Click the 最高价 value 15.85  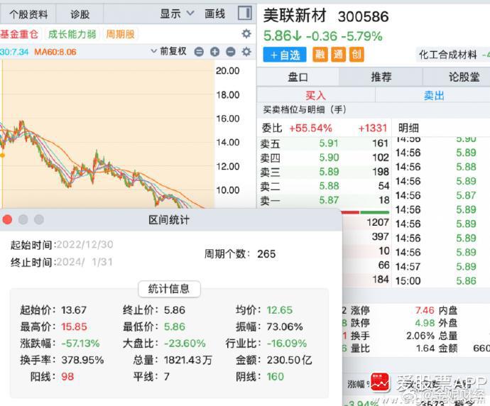74,327
